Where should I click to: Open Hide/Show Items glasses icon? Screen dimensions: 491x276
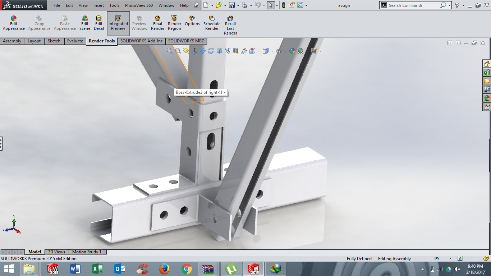tap(279, 51)
